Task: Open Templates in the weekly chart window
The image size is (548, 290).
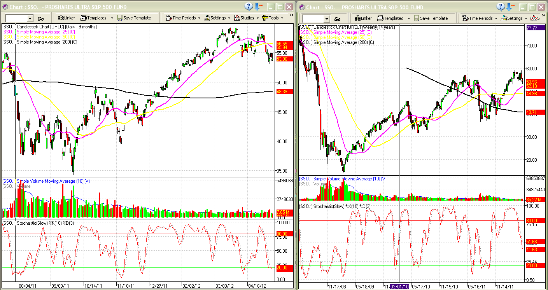Action: [390, 18]
